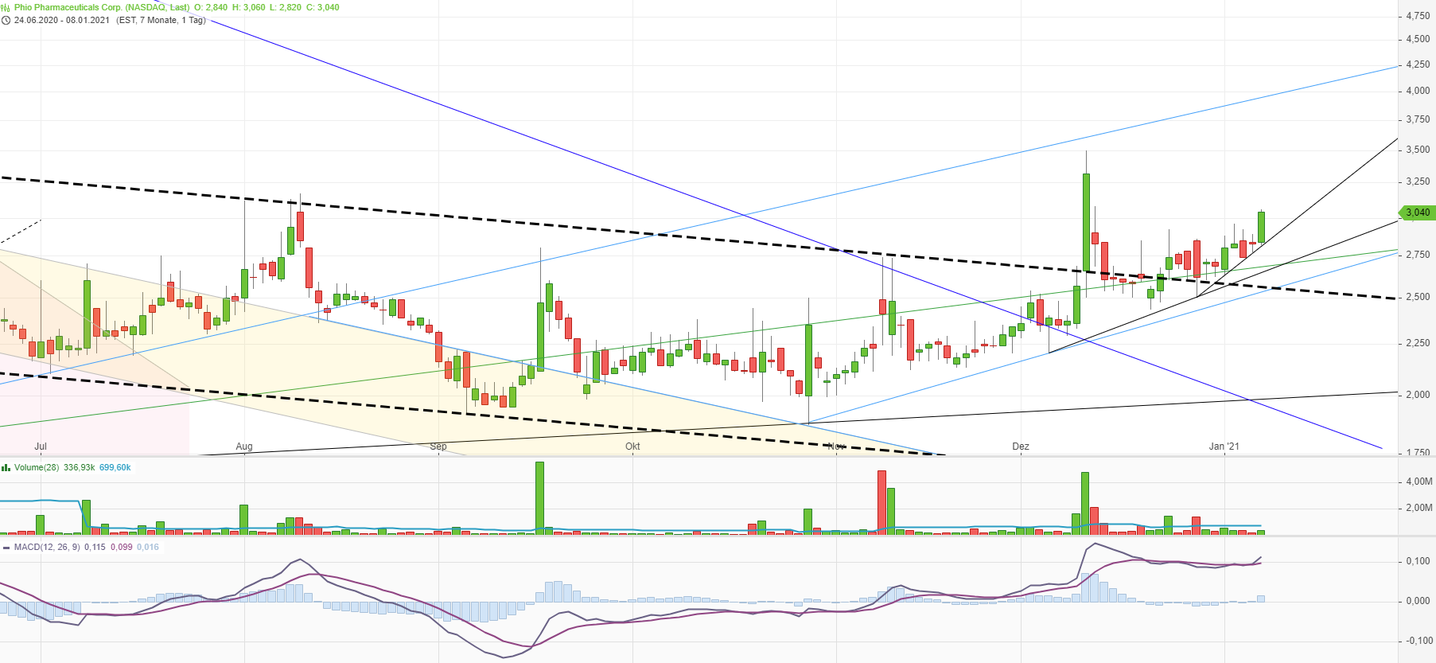Click the current price tag 3,040
Viewport: 1436px width, 663px height.
coord(1418,213)
